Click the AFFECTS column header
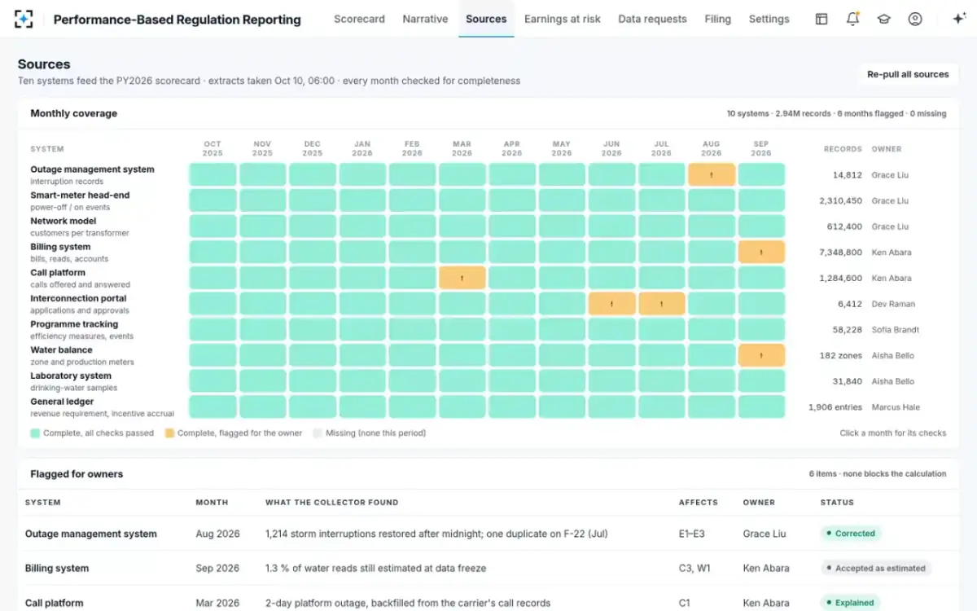The width and height of the screenshot is (977, 611). 699,503
